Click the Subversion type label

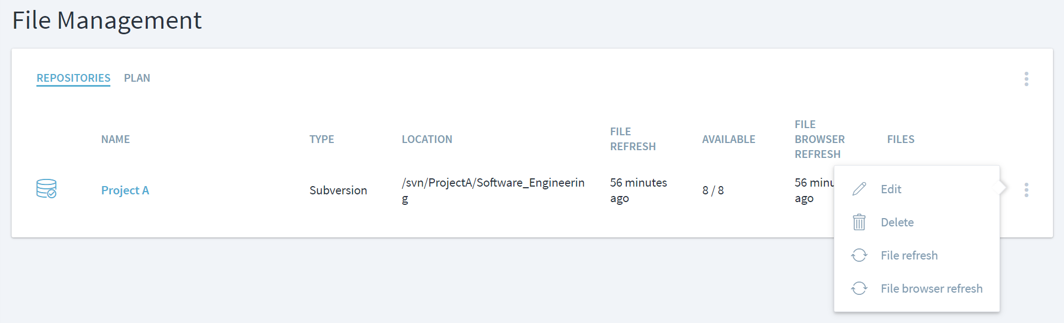(x=338, y=190)
